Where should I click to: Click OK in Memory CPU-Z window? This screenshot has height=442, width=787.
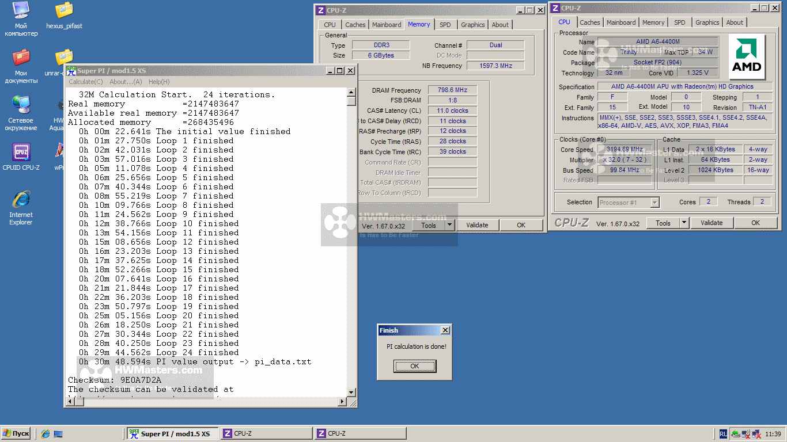(521, 225)
